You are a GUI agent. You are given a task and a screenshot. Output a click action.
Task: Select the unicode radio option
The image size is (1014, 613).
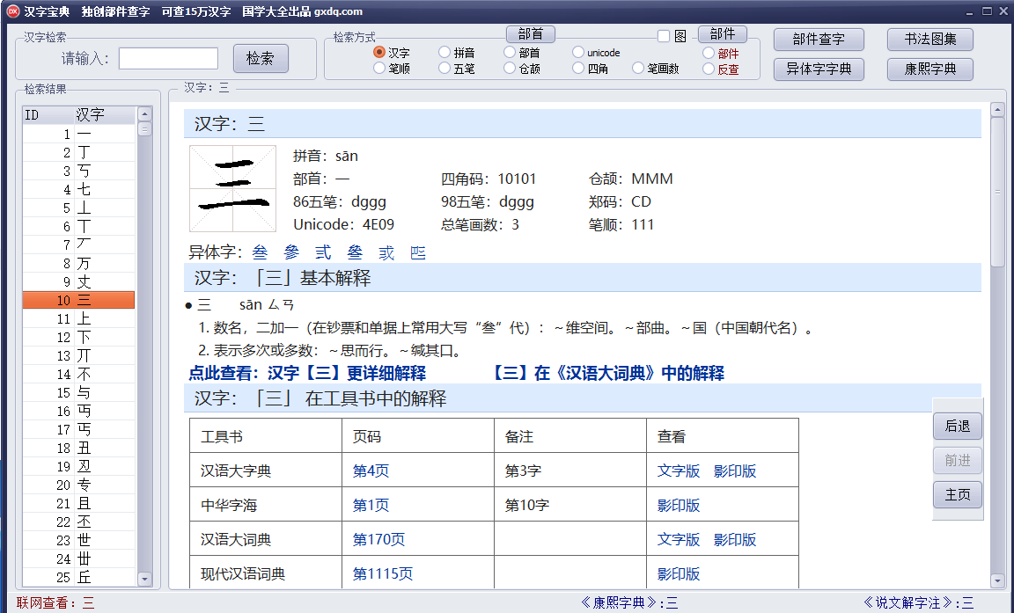coord(578,52)
